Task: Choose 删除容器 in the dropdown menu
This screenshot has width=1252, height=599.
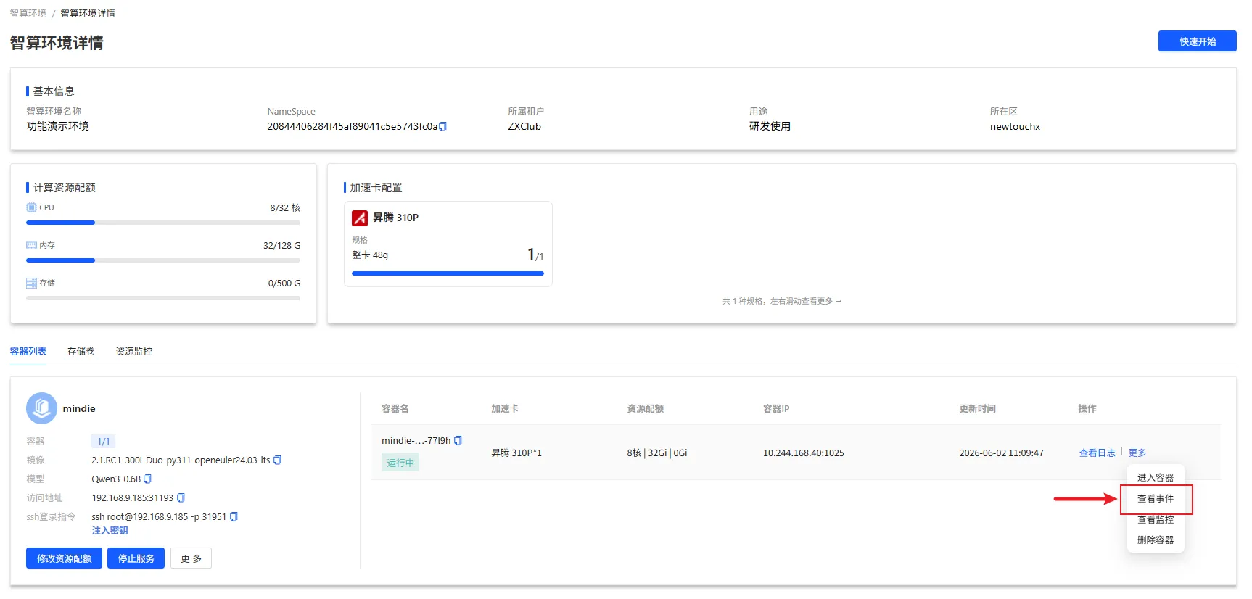Action: pos(1156,540)
